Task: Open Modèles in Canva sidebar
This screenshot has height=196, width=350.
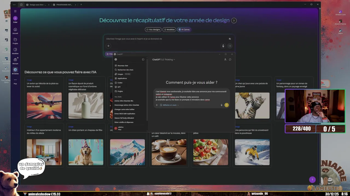Action: [x=15, y=51]
